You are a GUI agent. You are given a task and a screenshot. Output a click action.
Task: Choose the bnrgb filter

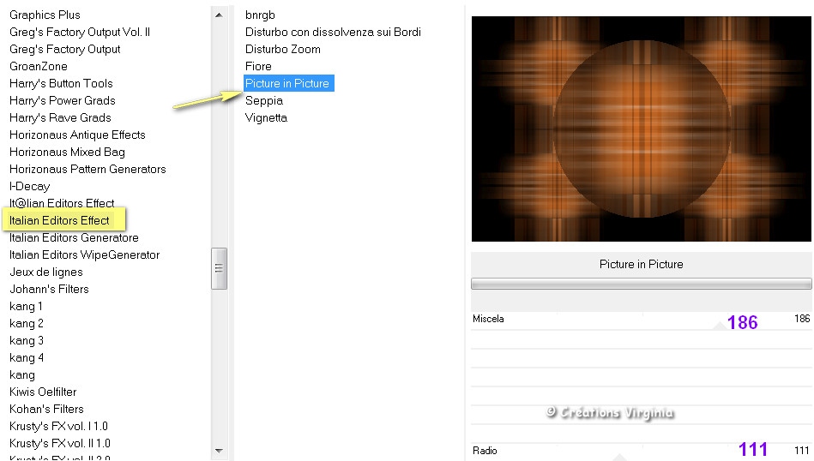pyautogui.click(x=260, y=15)
